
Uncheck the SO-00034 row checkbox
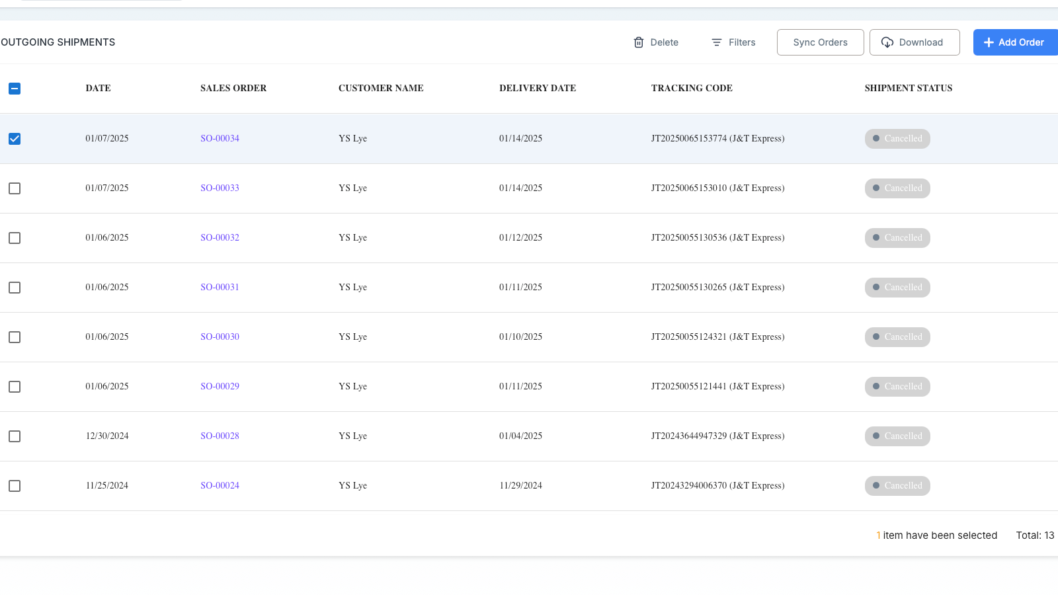[x=15, y=139]
